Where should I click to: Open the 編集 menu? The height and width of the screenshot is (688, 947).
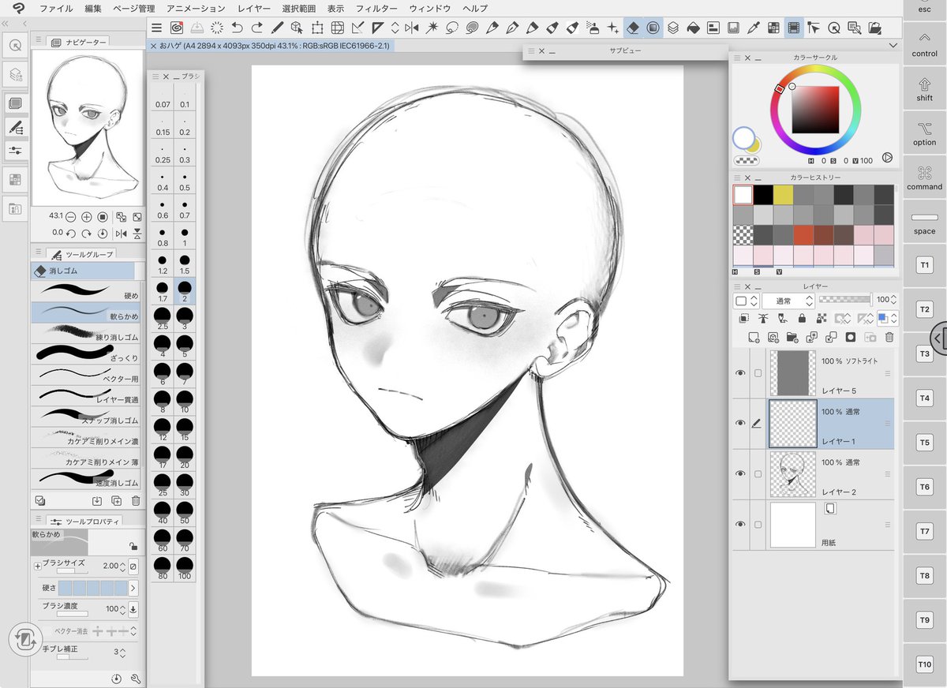click(x=93, y=8)
